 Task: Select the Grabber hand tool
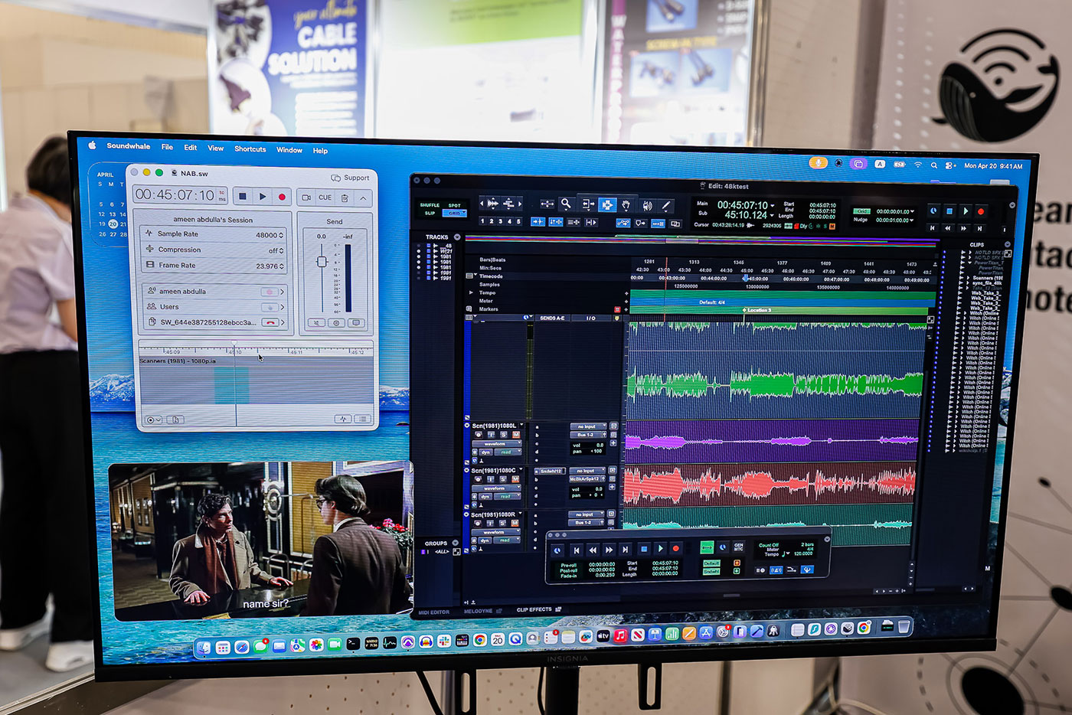[626, 205]
